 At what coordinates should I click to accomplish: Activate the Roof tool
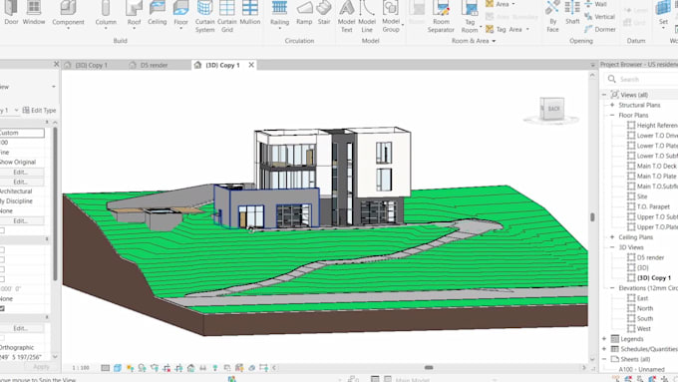[134, 14]
